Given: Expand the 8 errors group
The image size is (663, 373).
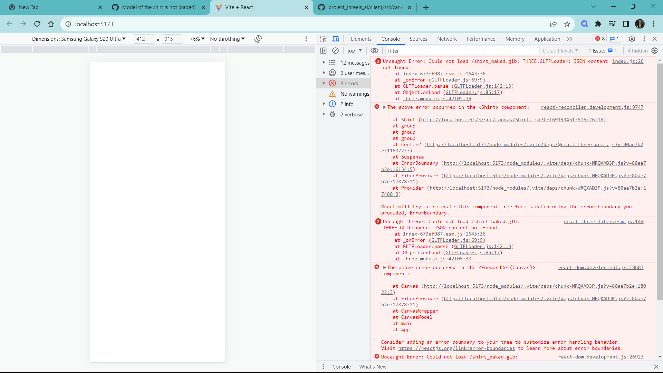Looking at the screenshot, I should pyautogui.click(x=324, y=83).
